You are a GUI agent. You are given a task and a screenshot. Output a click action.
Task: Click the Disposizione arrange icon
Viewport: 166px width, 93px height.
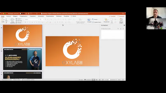(x=106, y=20)
